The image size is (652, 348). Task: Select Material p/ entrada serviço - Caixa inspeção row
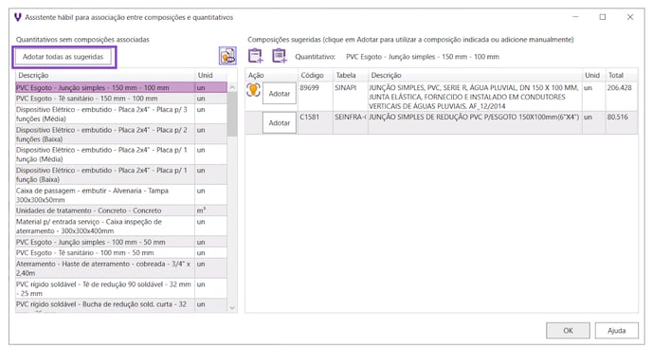coord(121,226)
